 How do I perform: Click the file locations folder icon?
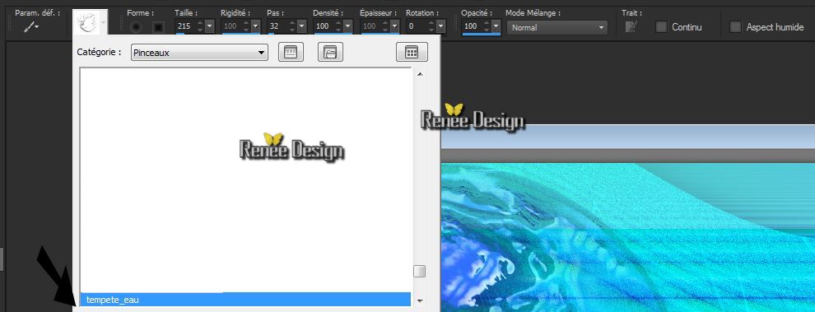coord(330,52)
